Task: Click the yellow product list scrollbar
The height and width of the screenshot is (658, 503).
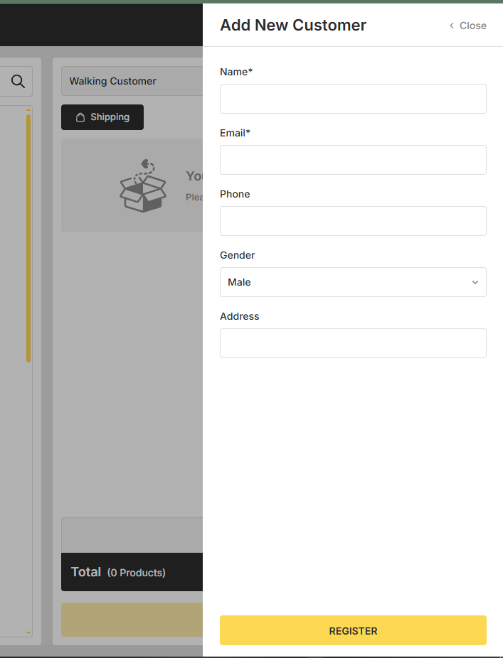Action: [28, 238]
